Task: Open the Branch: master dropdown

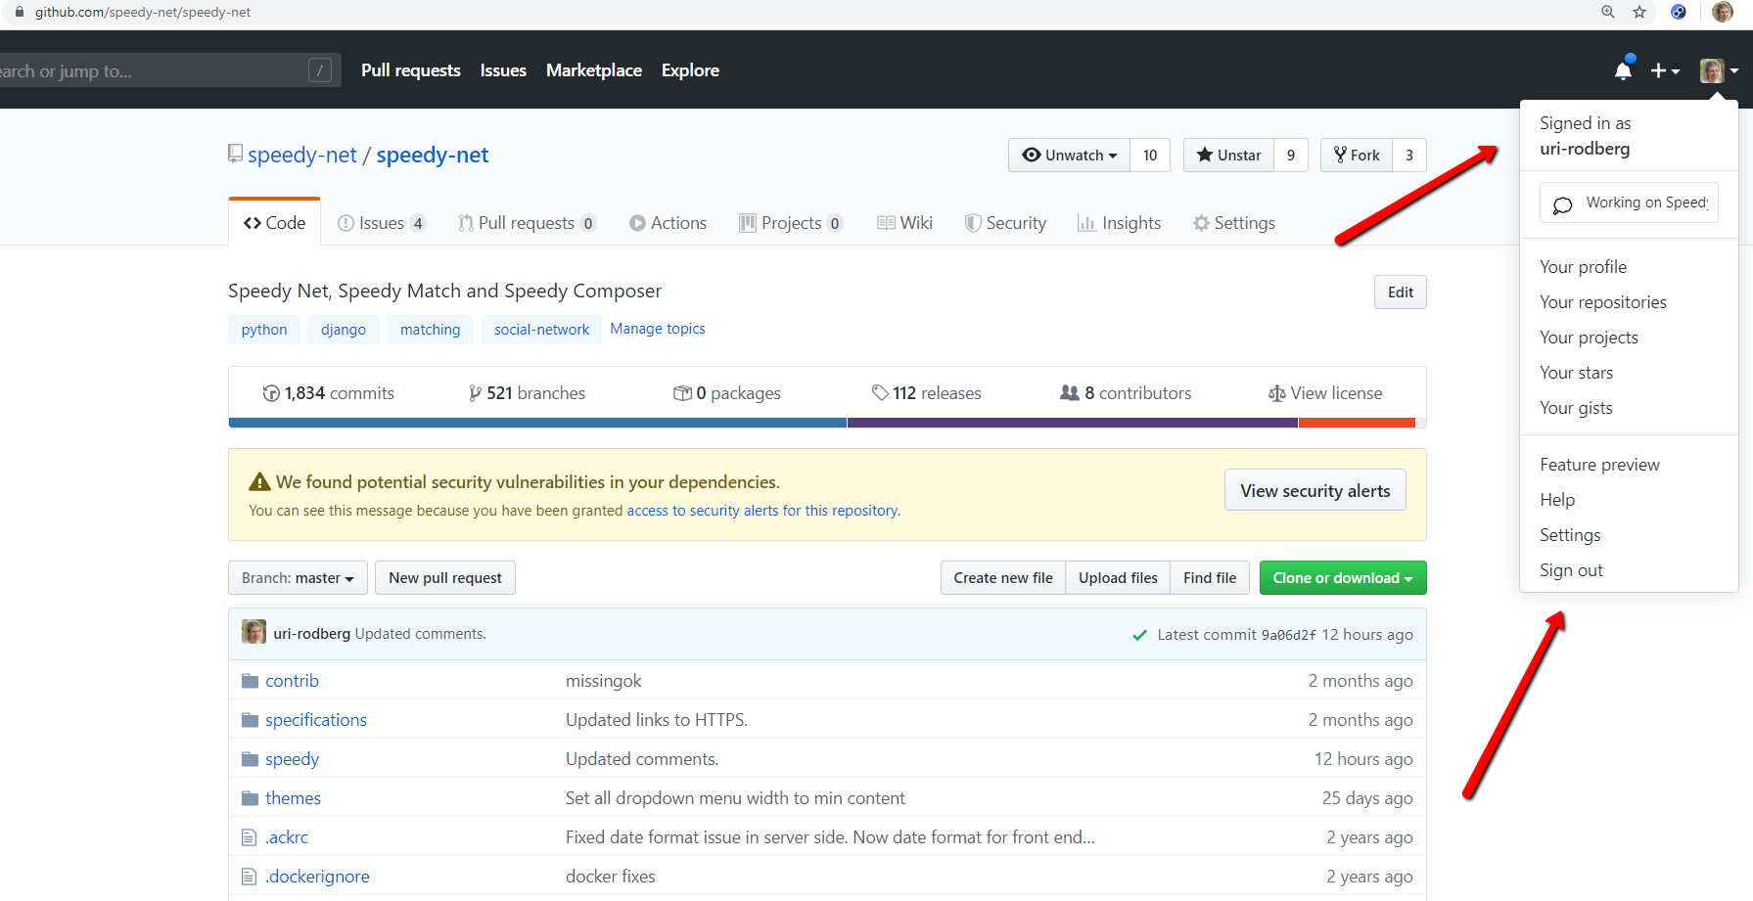Action: click(297, 577)
